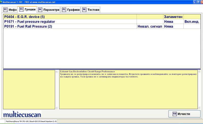Click the multiecuscan logo
The height and width of the screenshot is (124, 203).
pos(22,114)
